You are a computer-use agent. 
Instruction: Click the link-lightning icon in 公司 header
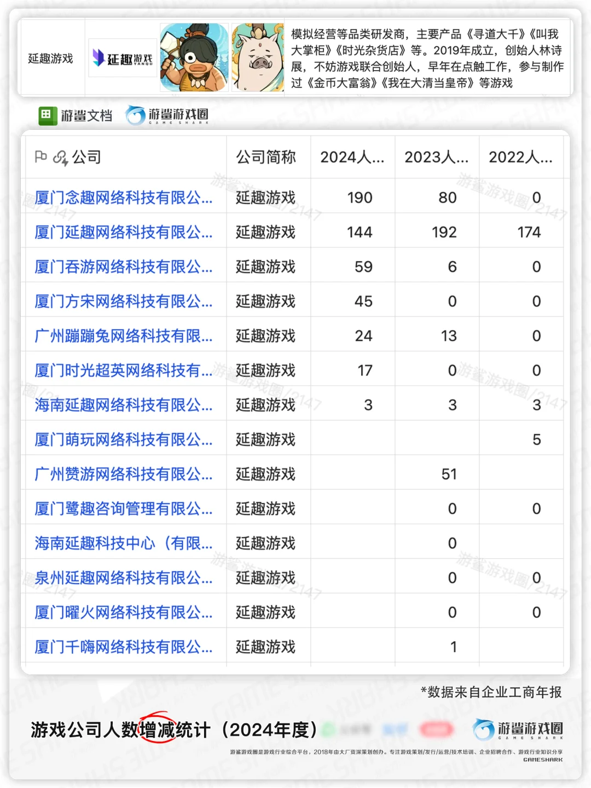[60, 158]
